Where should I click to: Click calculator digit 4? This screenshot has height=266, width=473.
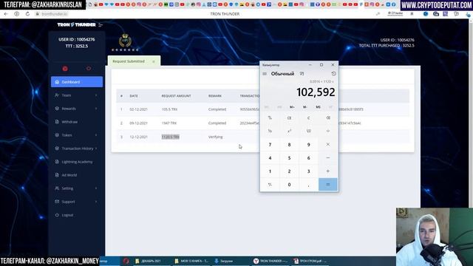270,158
